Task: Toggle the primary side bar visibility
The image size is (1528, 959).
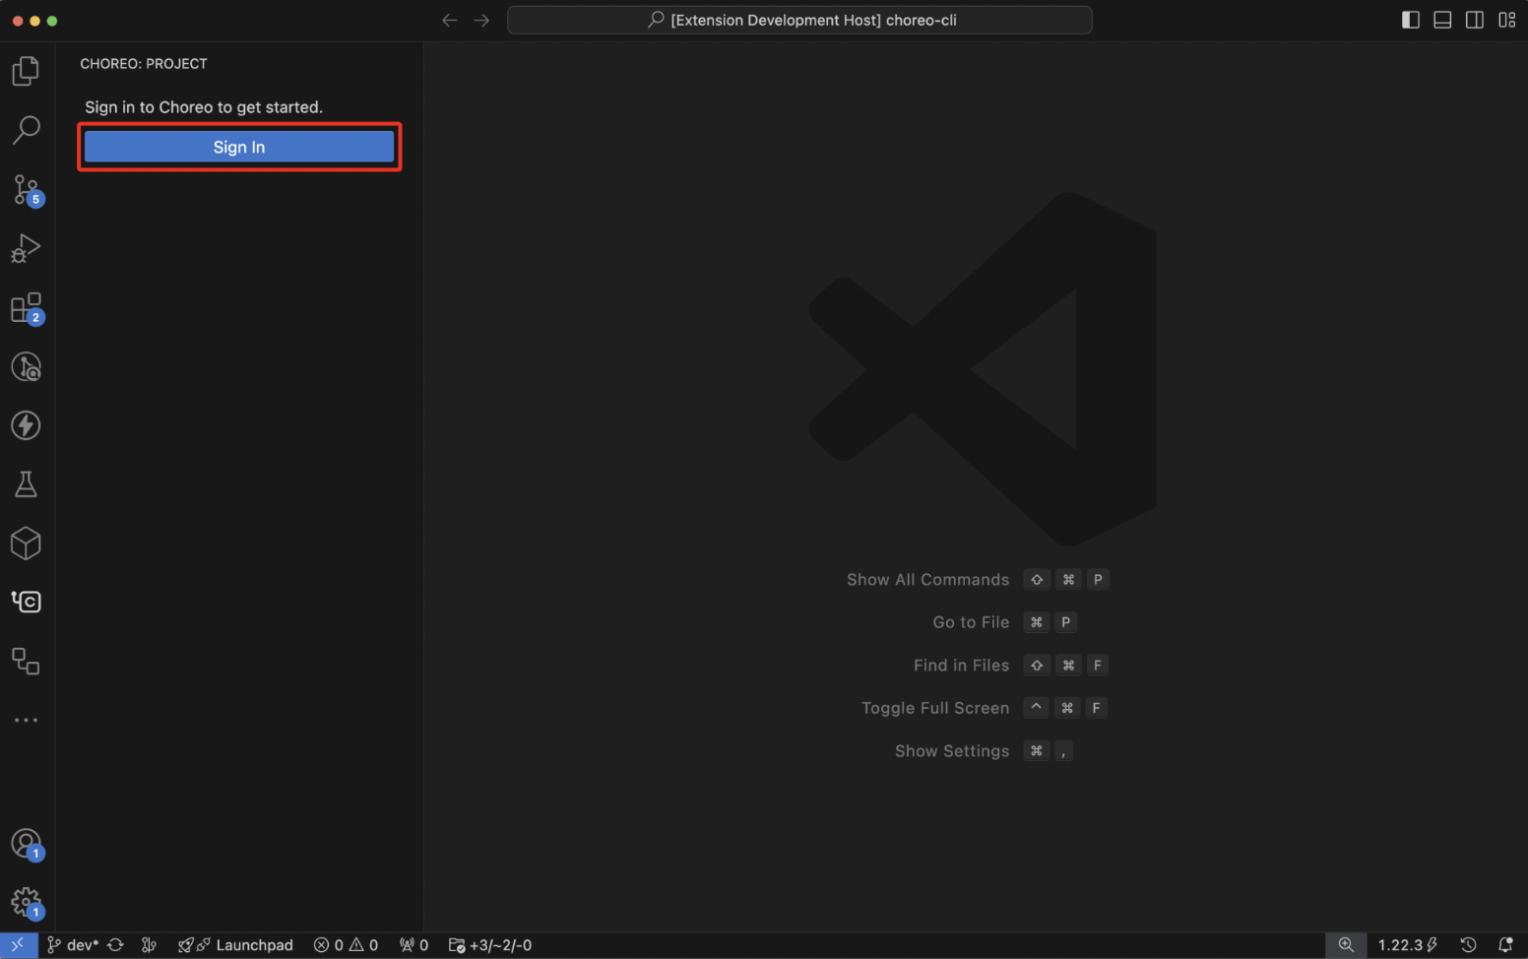Action: 1410,20
